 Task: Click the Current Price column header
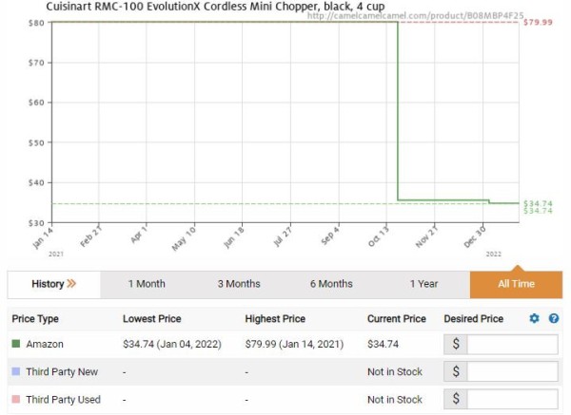click(397, 319)
